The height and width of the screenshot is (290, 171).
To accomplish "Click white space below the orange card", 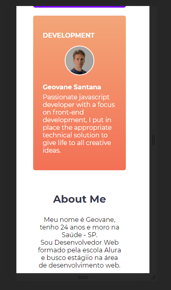I will [x=80, y=180].
